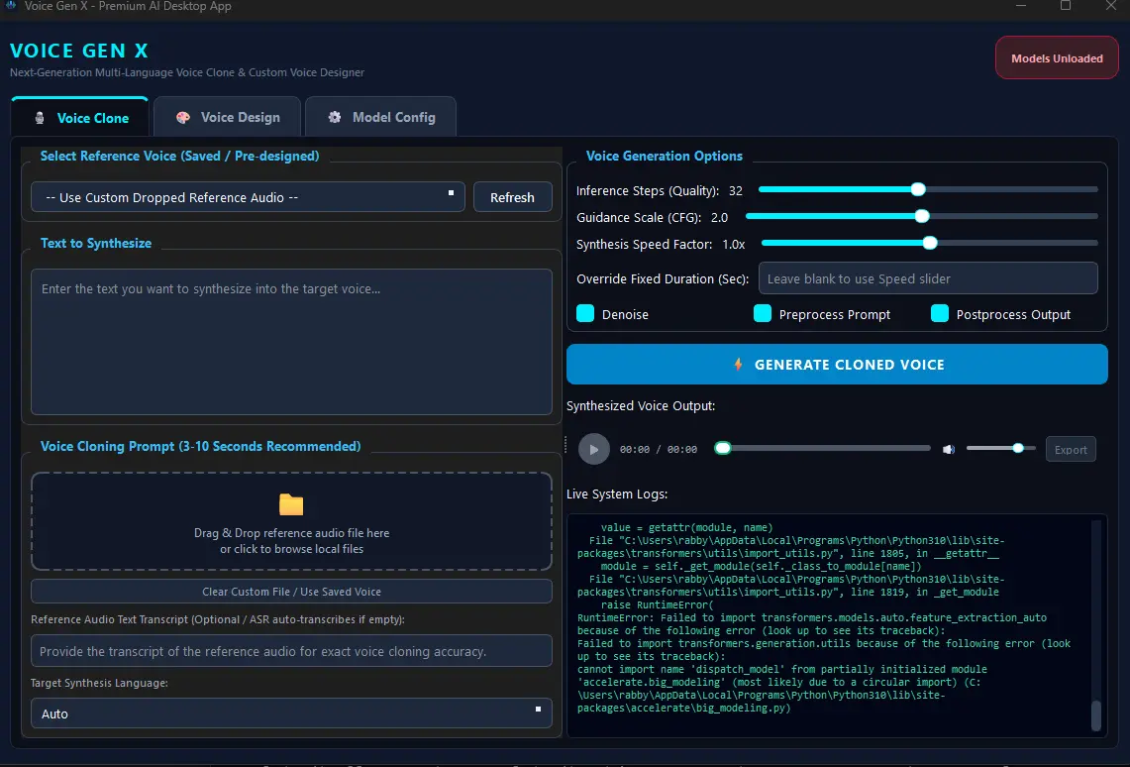The height and width of the screenshot is (767, 1130).
Task: Minimize the Voice Gen X window
Action: (x=1020, y=6)
